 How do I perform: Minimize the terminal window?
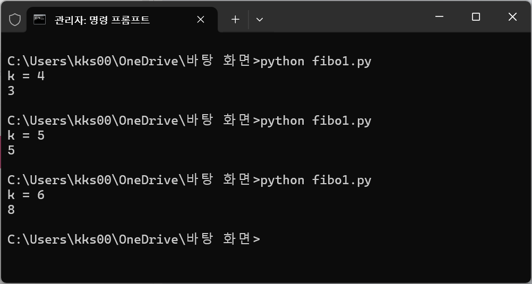coord(440,16)
